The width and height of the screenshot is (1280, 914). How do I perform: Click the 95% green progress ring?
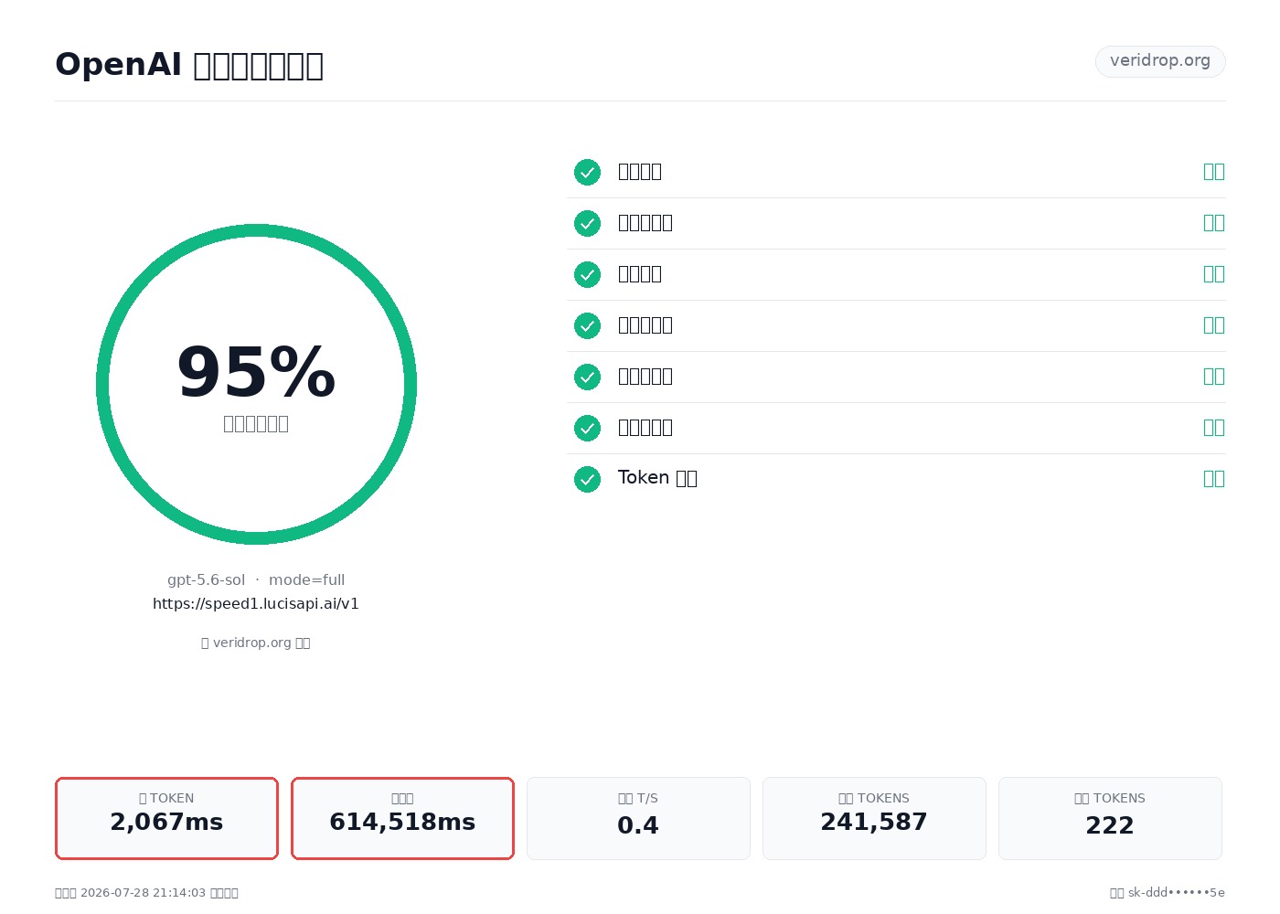click(x=256, y=384)
